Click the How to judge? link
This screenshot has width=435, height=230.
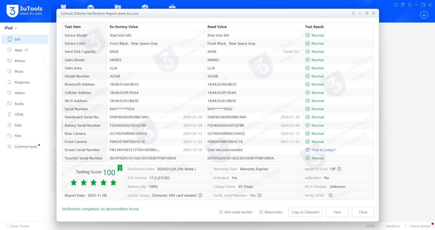tap(323, 150)
